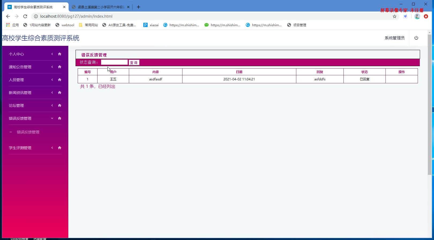This screenshot has height=240, width=434.
Task: Click the home icon beside 个人中心
Action: [59, 54]
